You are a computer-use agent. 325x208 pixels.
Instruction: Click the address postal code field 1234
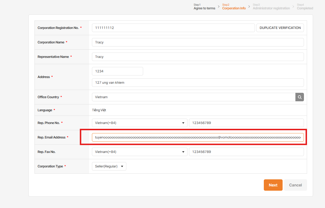click(x=117, y=71)
